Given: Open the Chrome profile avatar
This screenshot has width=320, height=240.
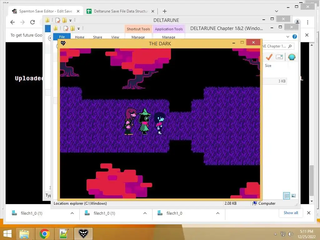Looking at the screenshot, I should pyautogui.click(x=297, y=22).
